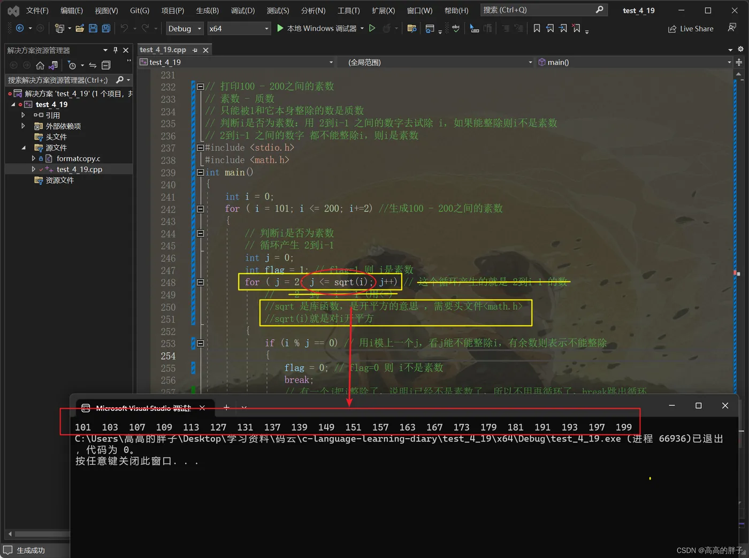Open the 文件(F) menu
Screen dimensions: 749x558
37,11
